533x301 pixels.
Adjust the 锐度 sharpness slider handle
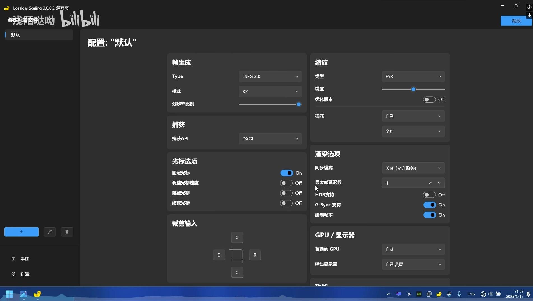coord(413,89)
